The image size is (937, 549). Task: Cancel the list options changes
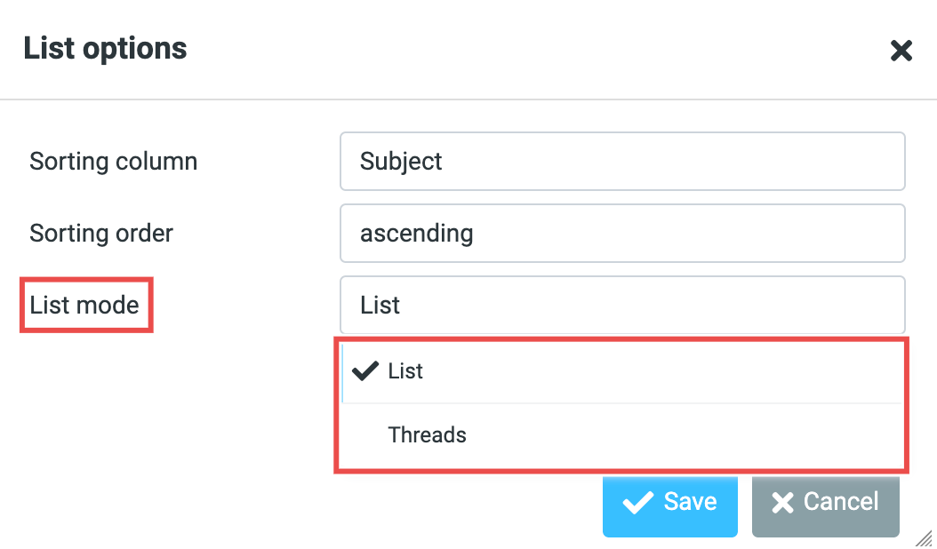click(x=825, y=503)
